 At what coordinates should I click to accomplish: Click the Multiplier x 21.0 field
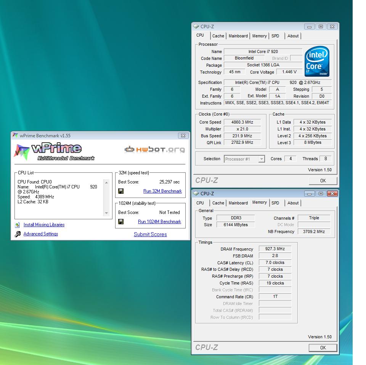click(x=242, y=129)
